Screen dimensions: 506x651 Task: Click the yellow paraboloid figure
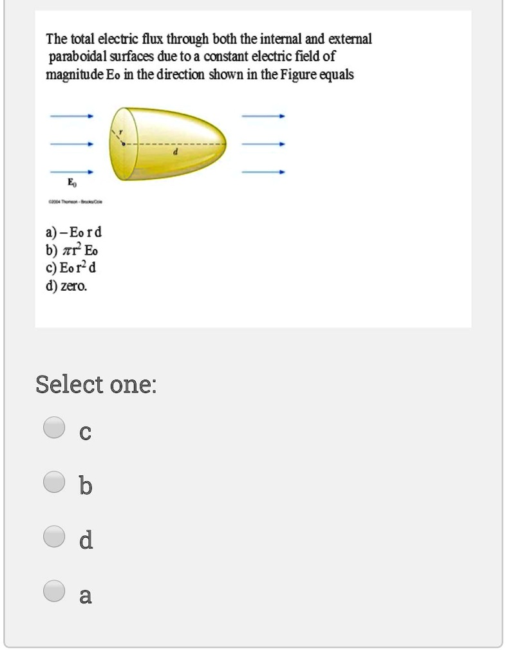167,143
